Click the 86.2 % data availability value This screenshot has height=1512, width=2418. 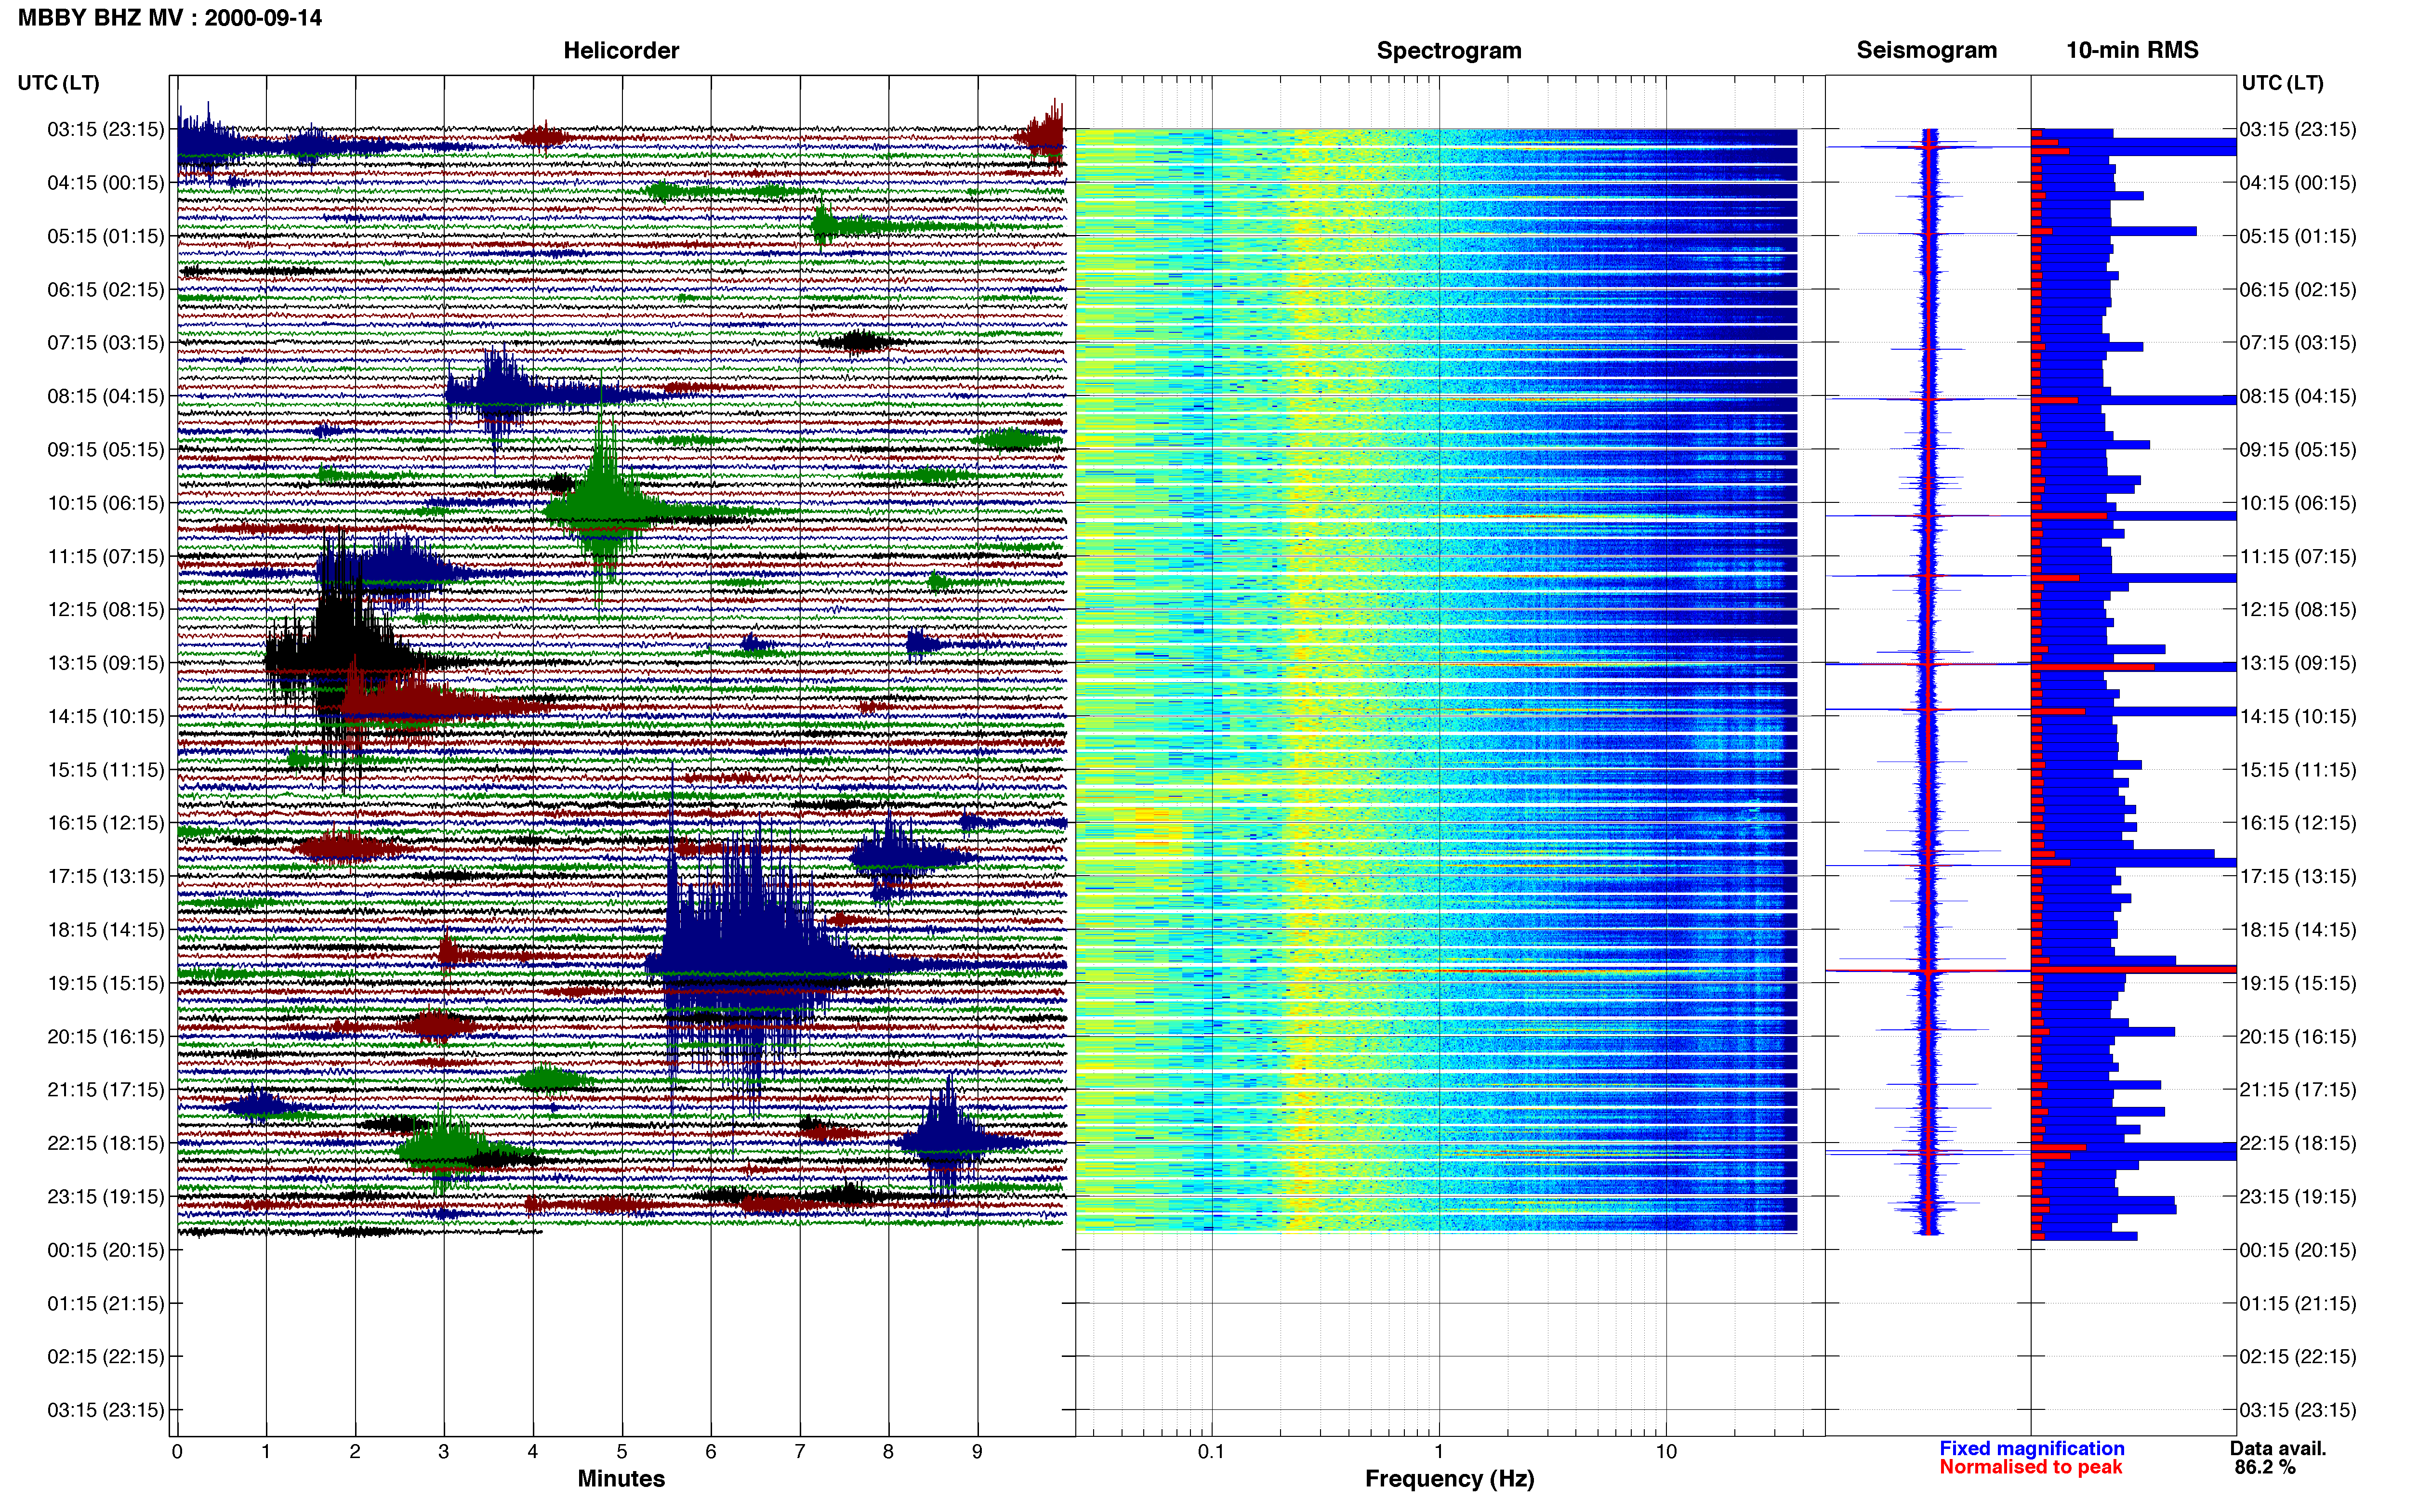(x=2264, y=1467)
